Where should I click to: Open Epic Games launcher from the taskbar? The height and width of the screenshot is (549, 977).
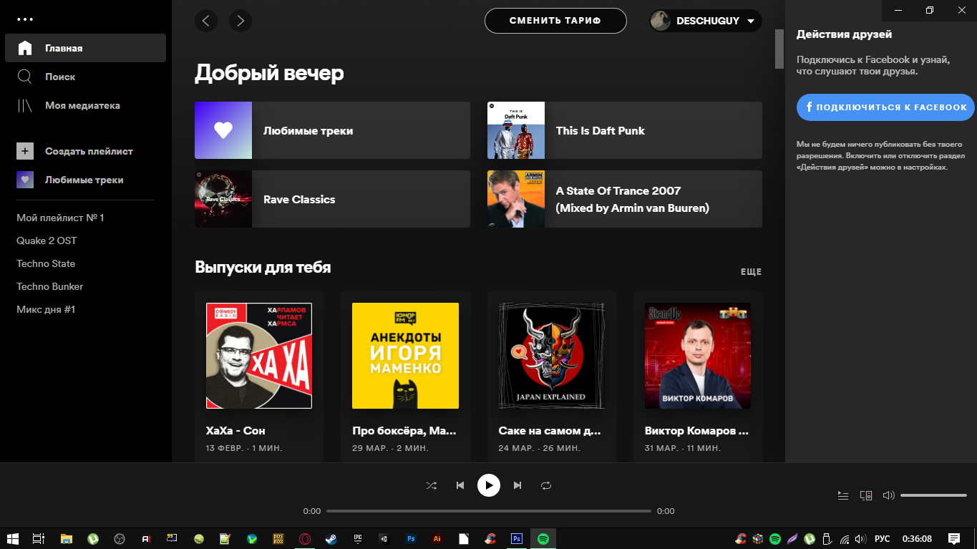pos(358,539)
